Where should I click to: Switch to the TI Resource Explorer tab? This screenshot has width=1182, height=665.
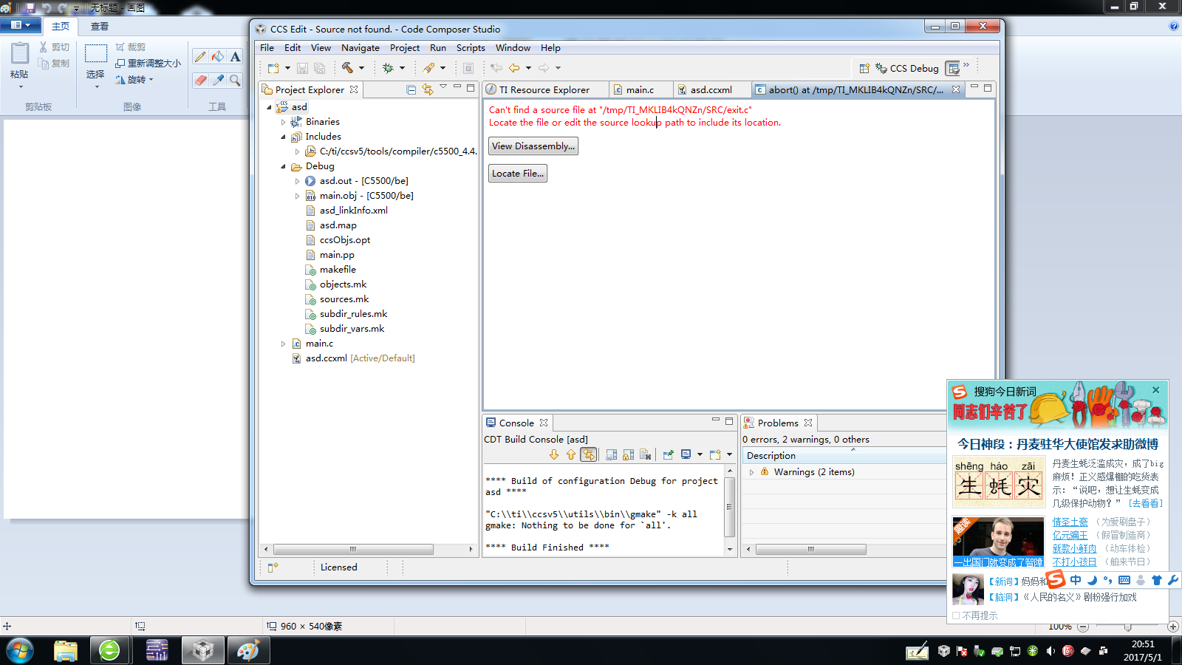[545, 89]
